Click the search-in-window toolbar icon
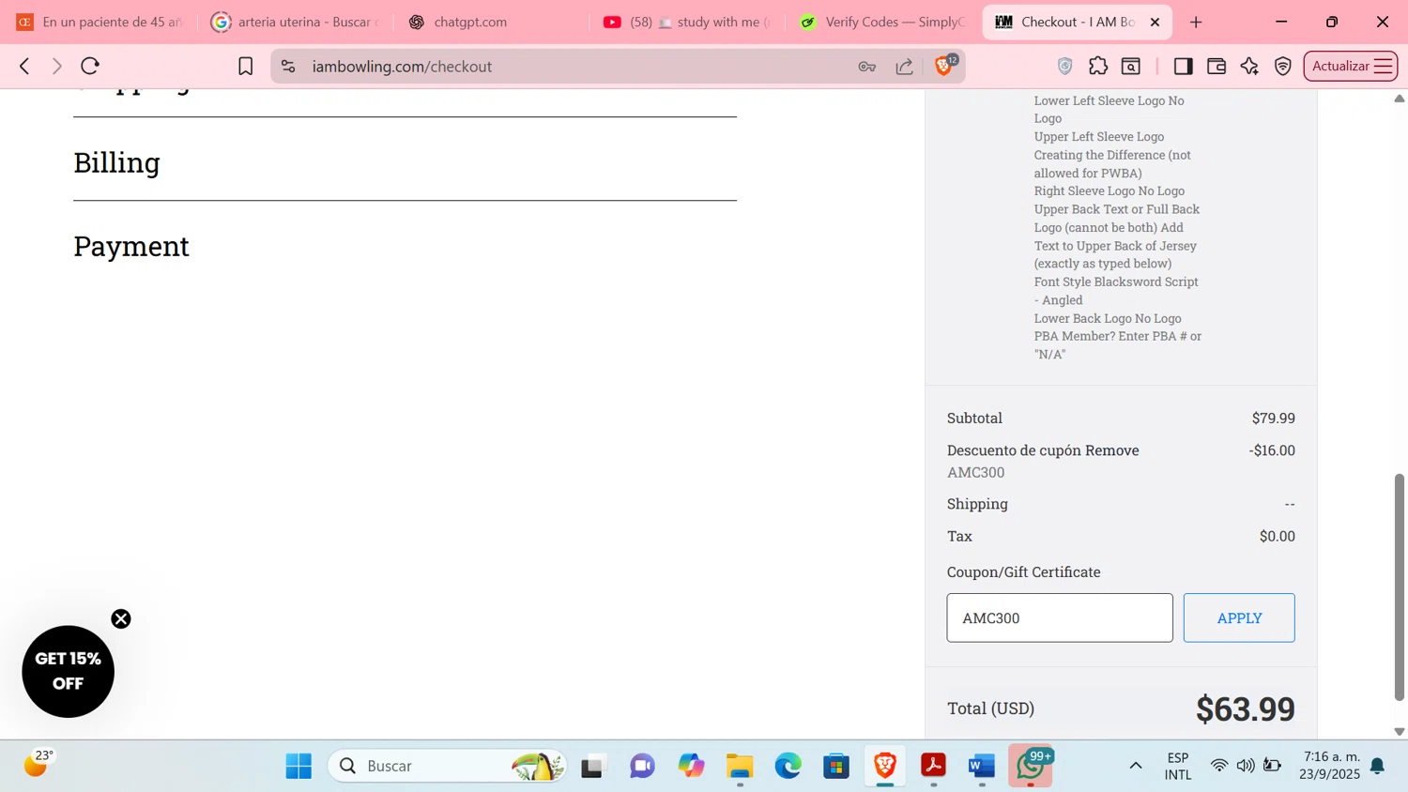 click(x=1131, y=67)
